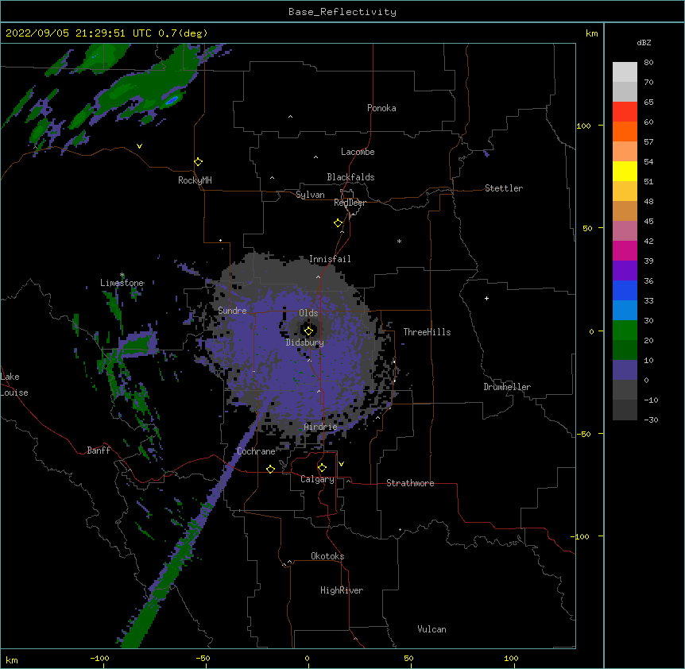This screenshot has height=669, width=685.
Task: Click the white caret marker west of Ponoka
Action: point(290,117)
